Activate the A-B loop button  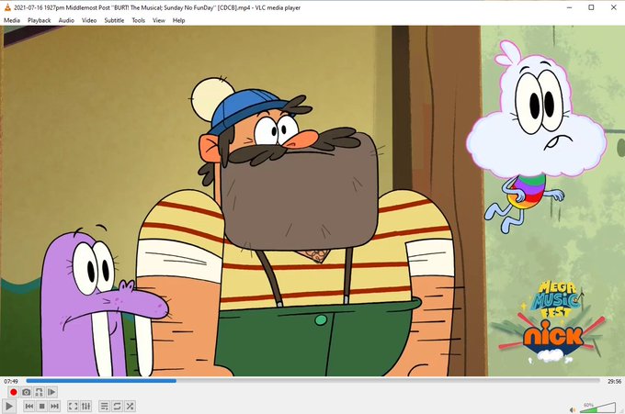[x=39, y=392]
